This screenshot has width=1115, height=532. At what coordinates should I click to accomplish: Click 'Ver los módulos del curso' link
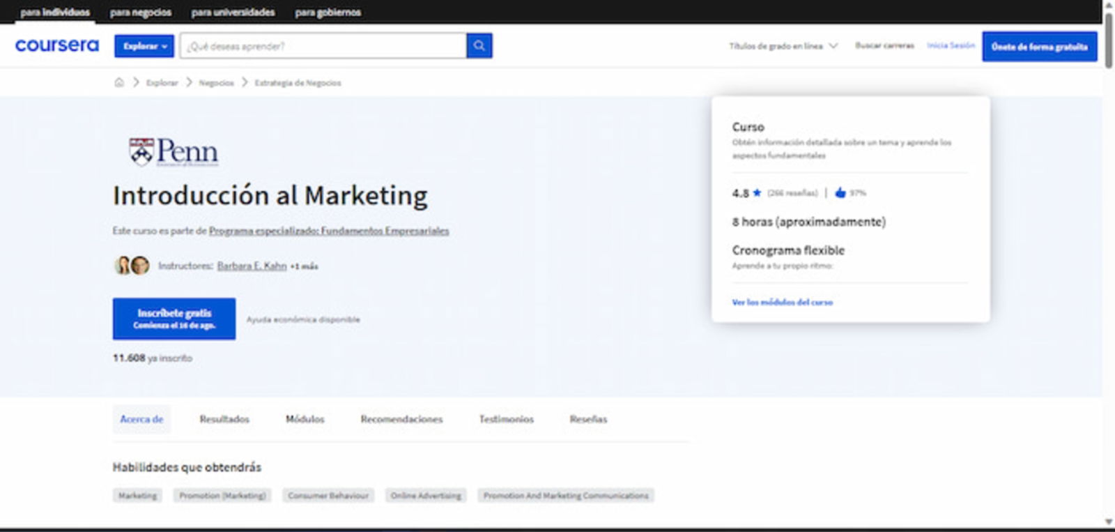point(782,302)
